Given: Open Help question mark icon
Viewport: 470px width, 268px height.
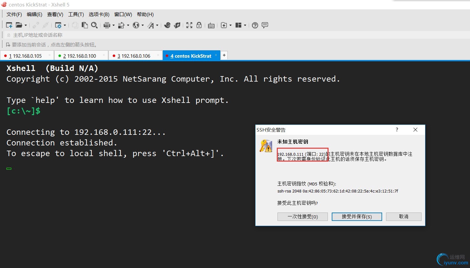Looking at the screenshot, I should pyautogui.click(x=255, y=25).
